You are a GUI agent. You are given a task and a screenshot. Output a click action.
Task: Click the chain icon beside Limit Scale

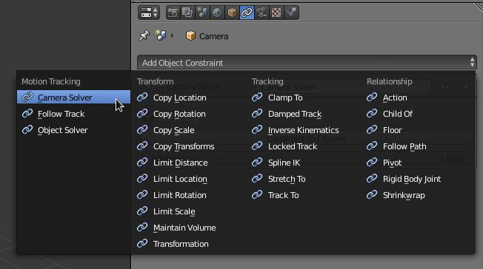tap(142, 211)
